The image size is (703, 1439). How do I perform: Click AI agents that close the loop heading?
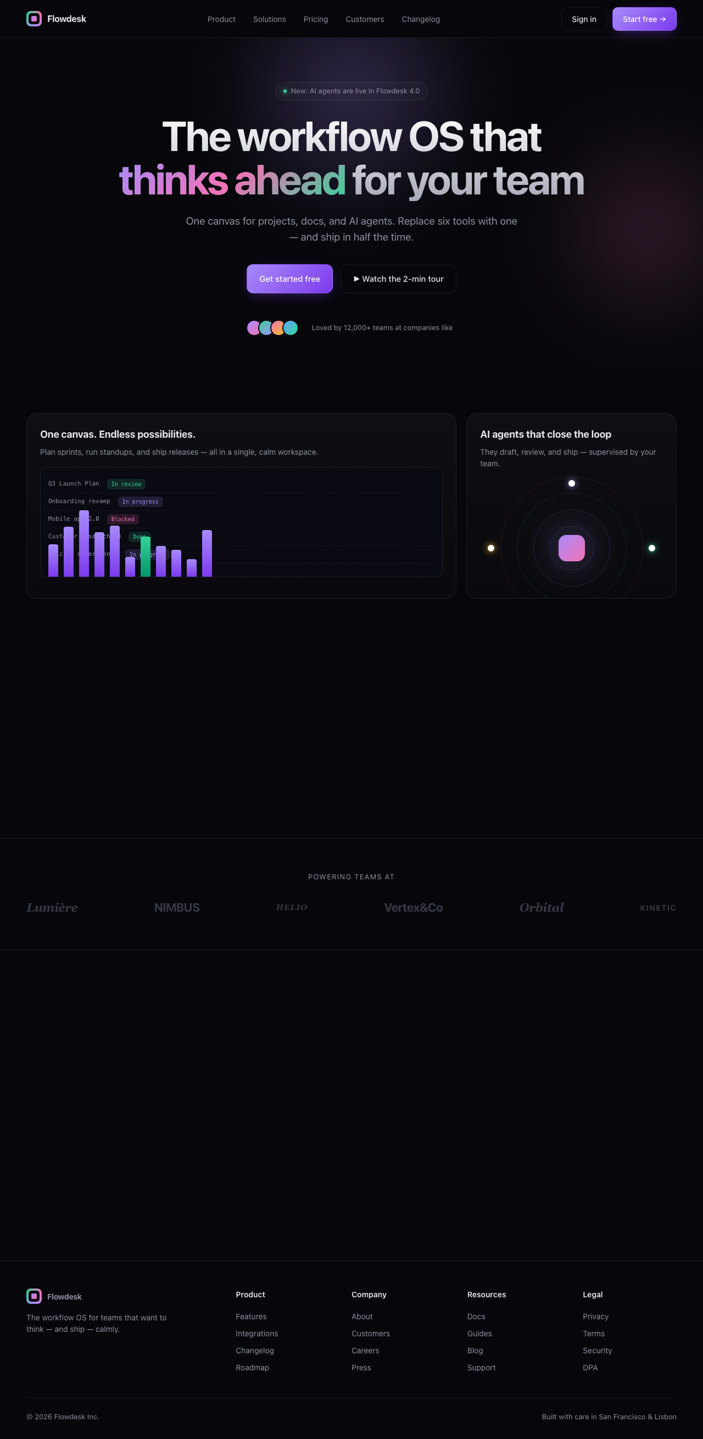[545, 434]
